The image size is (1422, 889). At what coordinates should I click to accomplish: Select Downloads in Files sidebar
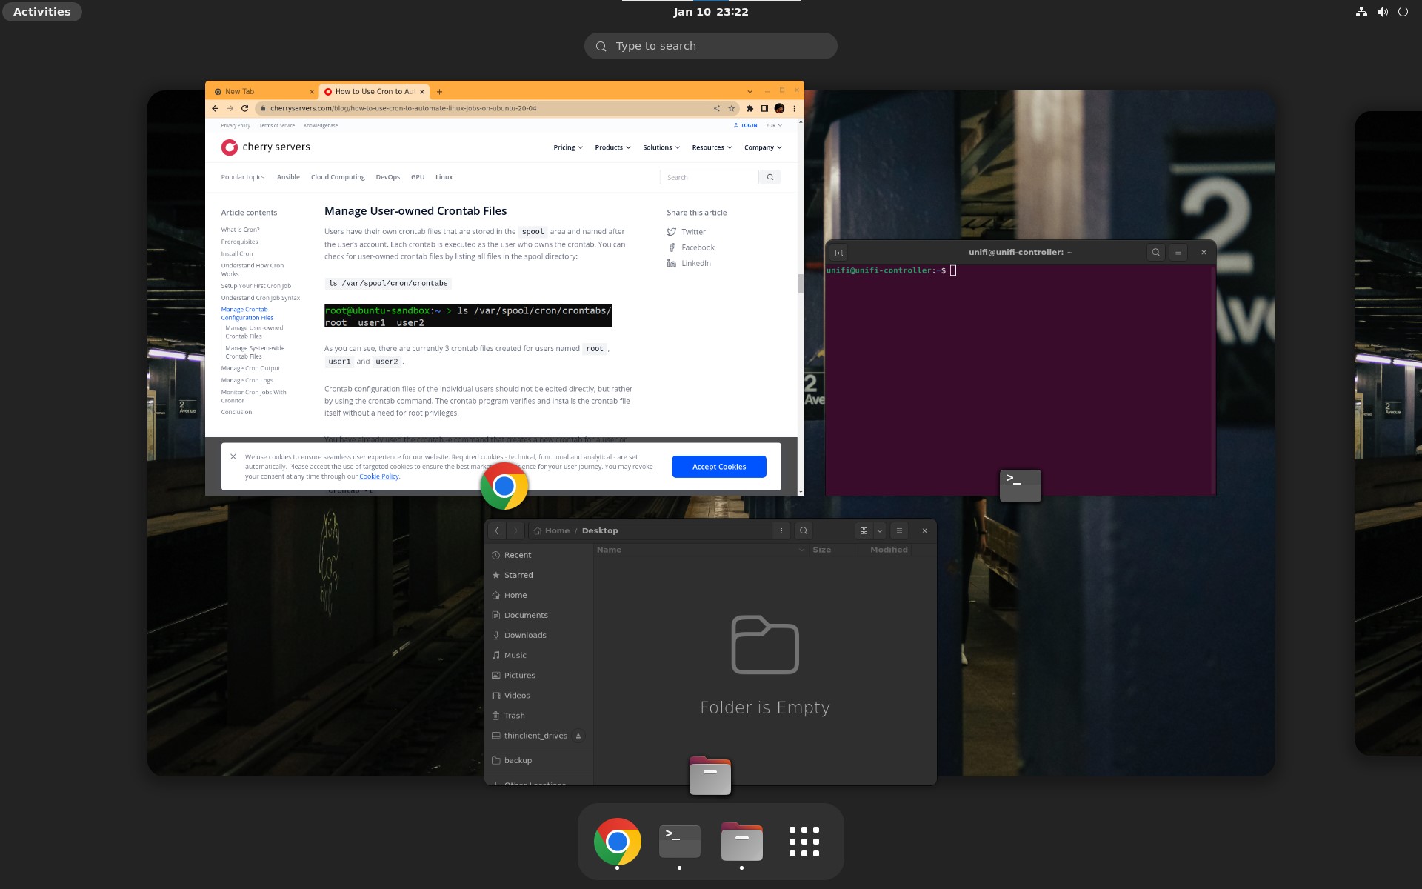tap(538, 635)
